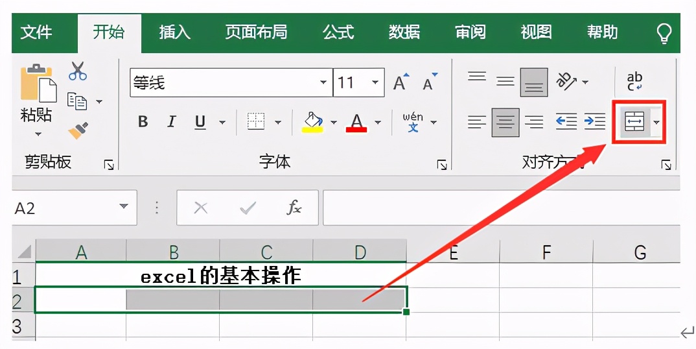Click the Paste clipboard icon
696x349 pixels.
(x=39, y=84)
